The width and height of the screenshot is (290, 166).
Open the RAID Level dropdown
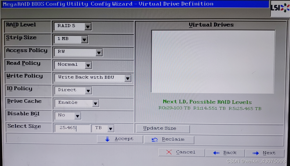[73, 26]
